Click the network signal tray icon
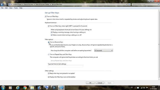This screenshot has height=90, width=160. (x=141, y=88)
